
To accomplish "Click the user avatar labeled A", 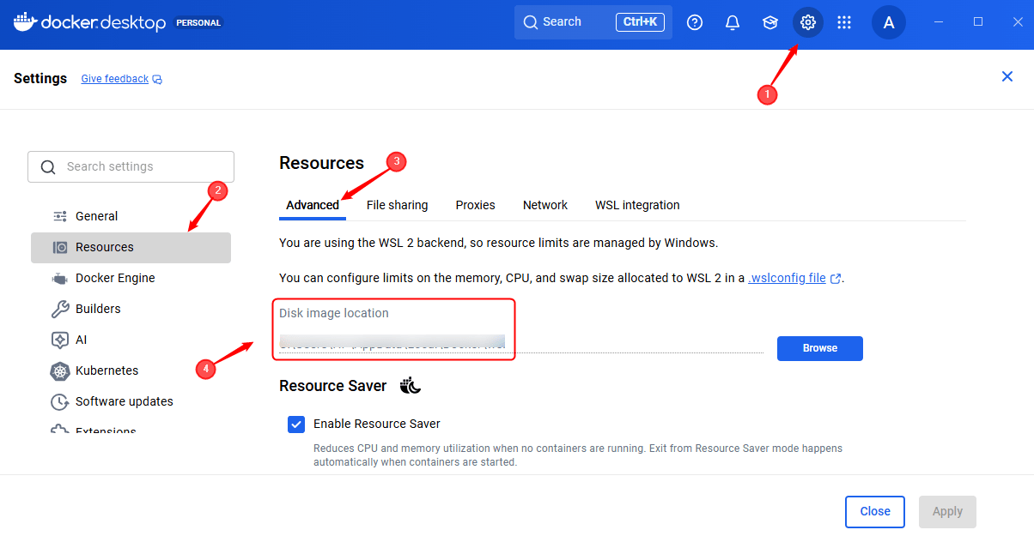I will [x=889, y=22].
